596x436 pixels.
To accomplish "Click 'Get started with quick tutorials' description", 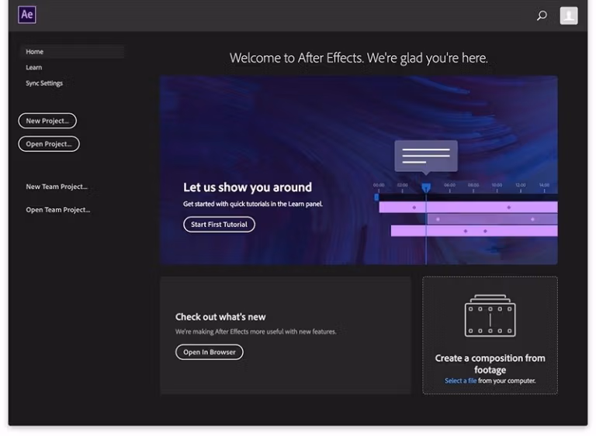I will (253, 204).
